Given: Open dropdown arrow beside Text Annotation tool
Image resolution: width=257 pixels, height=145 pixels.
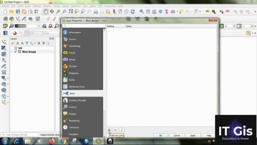Looking at the screenshot, I should tap(200, 12).
